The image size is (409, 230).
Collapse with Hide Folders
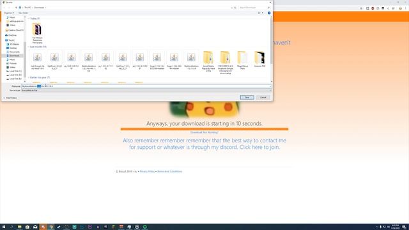tap(10, 98)
